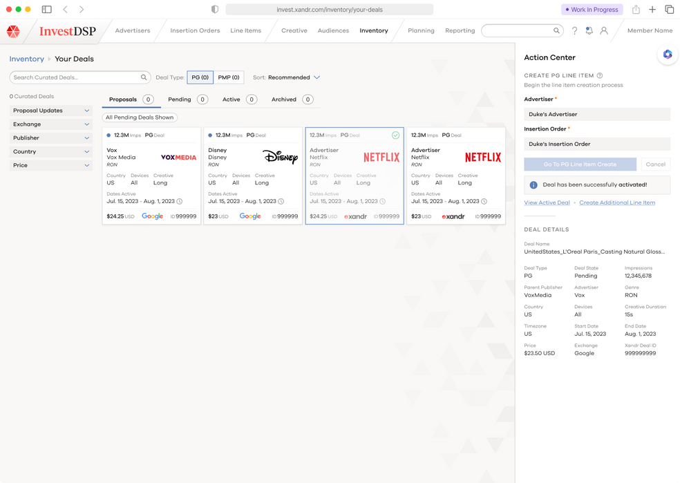Click the clock icon on the $23 Netflix card
The image size is (680, 483).
pyautogui.click(x=484, y=201)
